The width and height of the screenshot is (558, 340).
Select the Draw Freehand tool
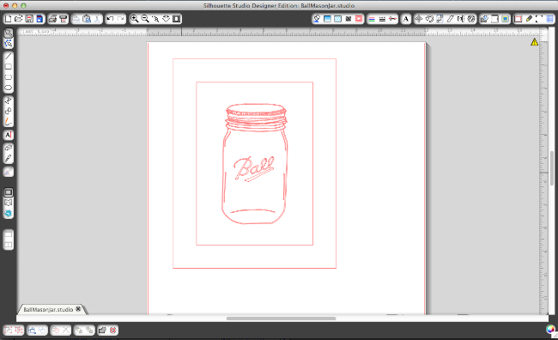(9, 122)
